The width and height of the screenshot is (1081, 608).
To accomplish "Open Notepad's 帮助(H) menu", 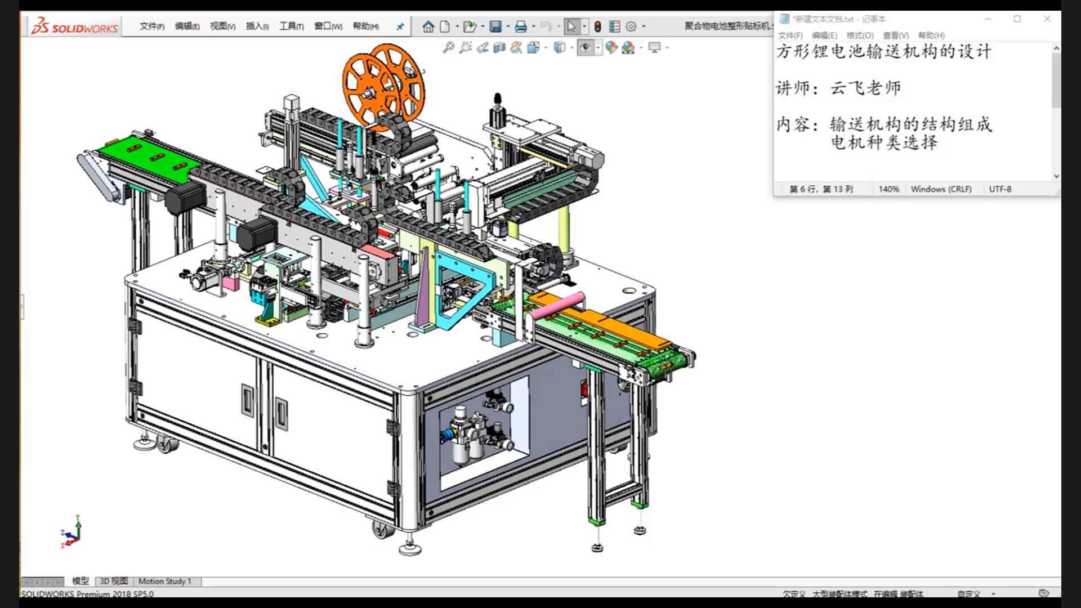I will point(931,35).
